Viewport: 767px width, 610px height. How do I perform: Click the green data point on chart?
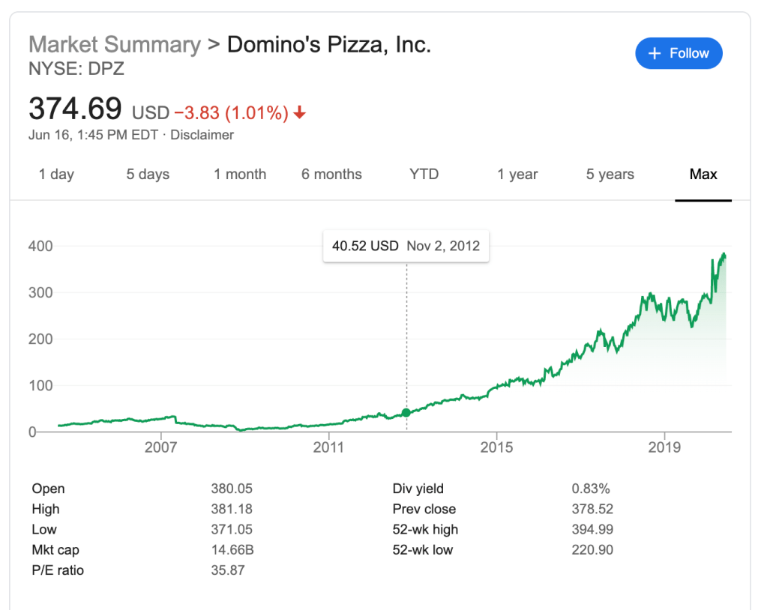(406, 412)
